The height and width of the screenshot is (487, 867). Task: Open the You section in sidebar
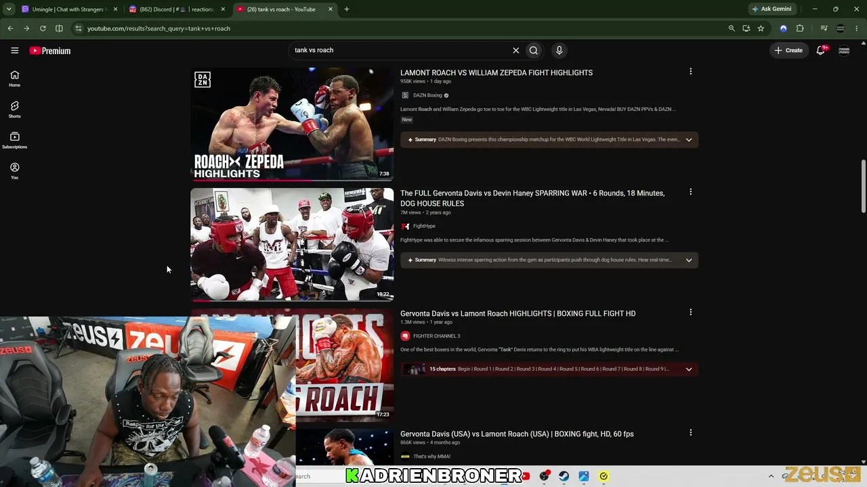click(14, 170)
